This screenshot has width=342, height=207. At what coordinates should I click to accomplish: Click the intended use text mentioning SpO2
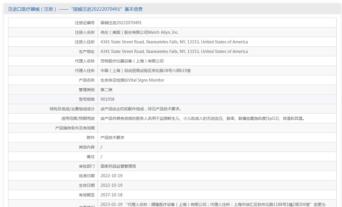[x=202, y=118]
